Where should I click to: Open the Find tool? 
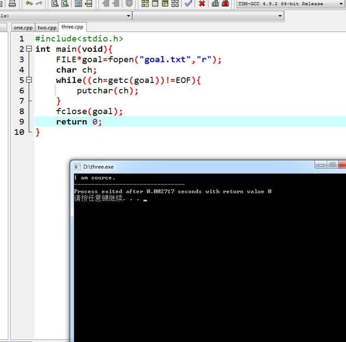55,3
